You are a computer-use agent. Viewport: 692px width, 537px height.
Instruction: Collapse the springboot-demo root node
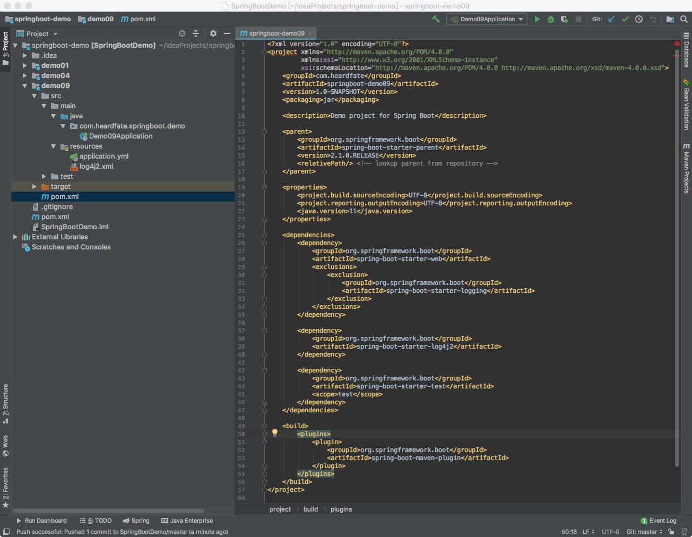[15, 46]
